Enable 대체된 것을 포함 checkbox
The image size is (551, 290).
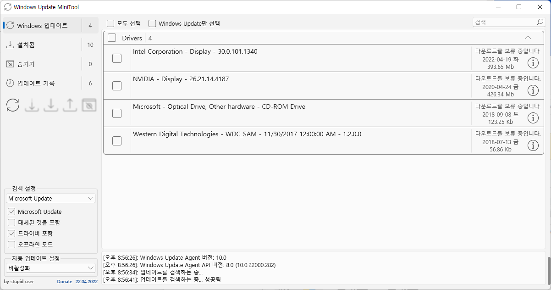pos(11,223)
